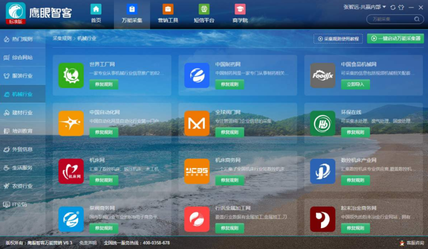
Task: Click 修复规则 for 粉末冶金商务网
Action: (355, 228)
